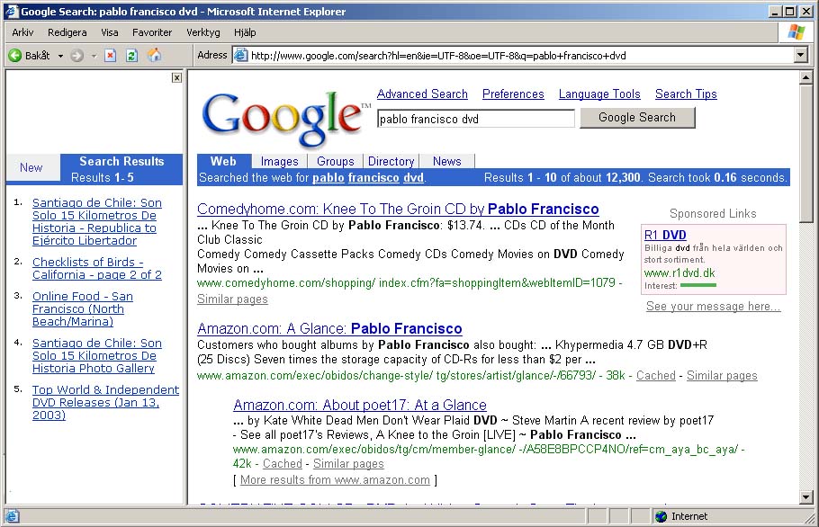Refresh the page with the green arrows icon
The image size is (819, 527).
[x=131, y=56]
